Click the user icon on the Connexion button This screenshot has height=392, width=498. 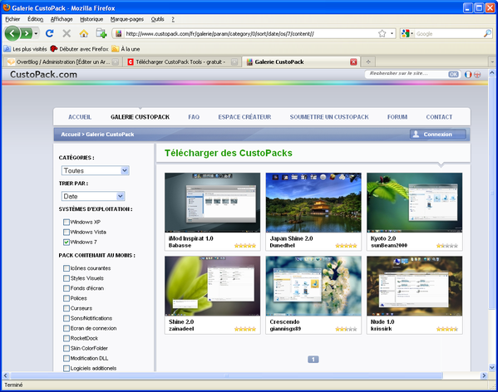[416, 135]
